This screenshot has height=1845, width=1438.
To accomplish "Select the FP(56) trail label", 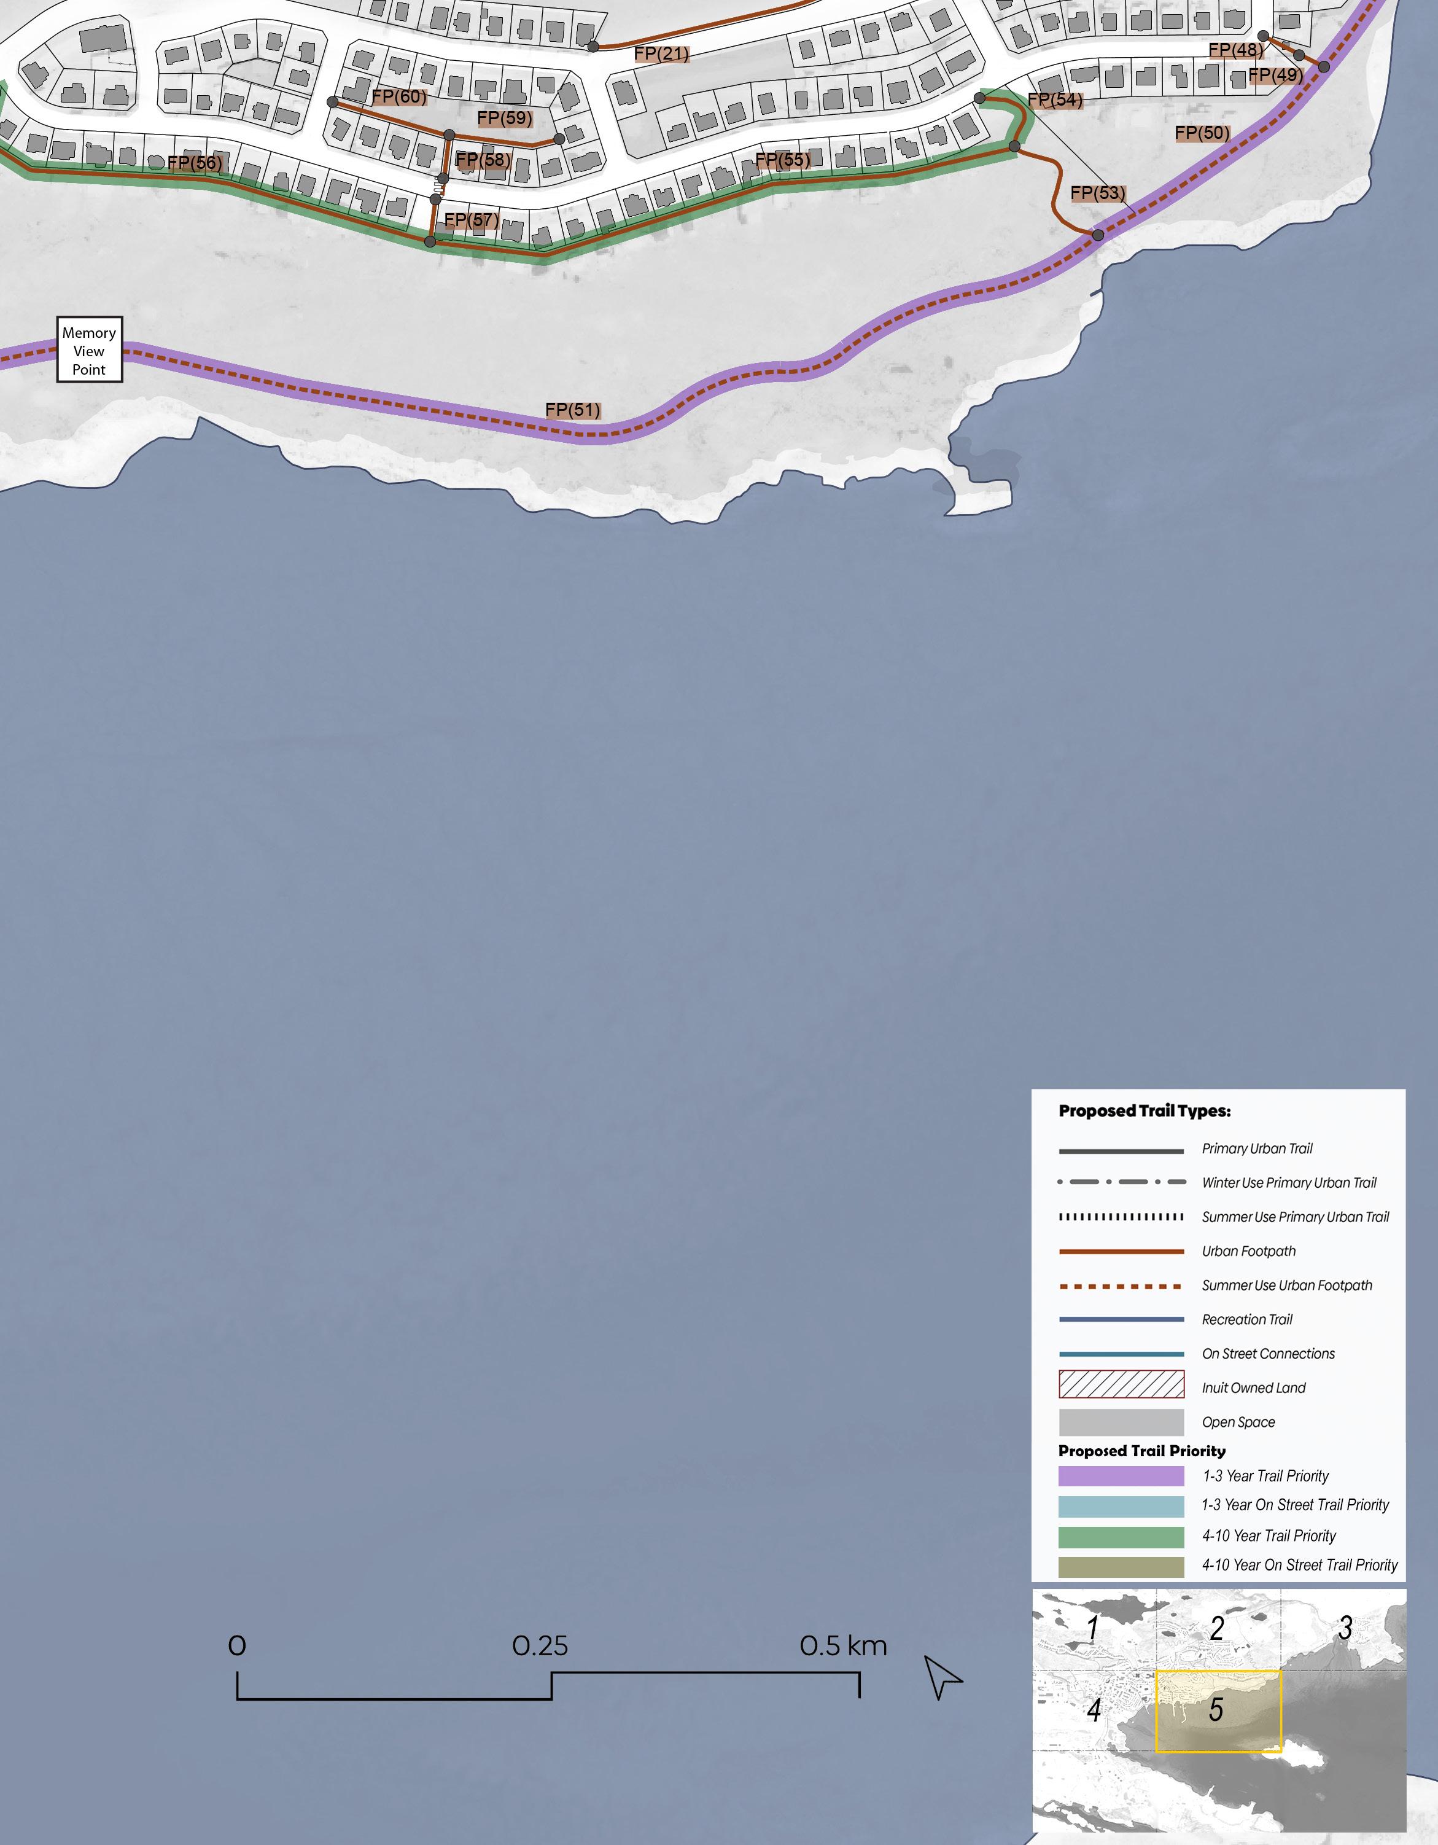I will click(x=194, y=162).
